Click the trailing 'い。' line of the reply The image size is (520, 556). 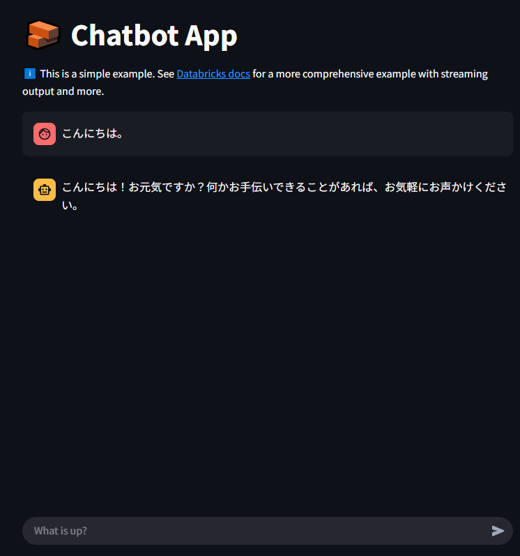tap(70, 205)
